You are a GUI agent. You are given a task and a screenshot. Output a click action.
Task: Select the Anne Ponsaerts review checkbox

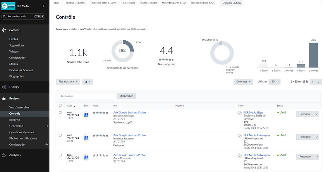pos(60,155)
